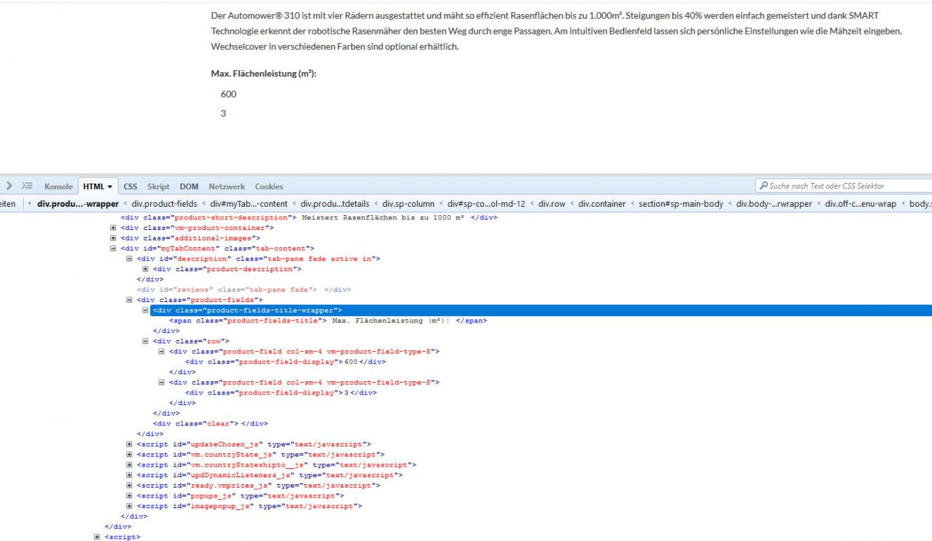Click the command line toggle icon beside Konsole
The height and width of the screenshot is (541, 932).
click(27, 186)
